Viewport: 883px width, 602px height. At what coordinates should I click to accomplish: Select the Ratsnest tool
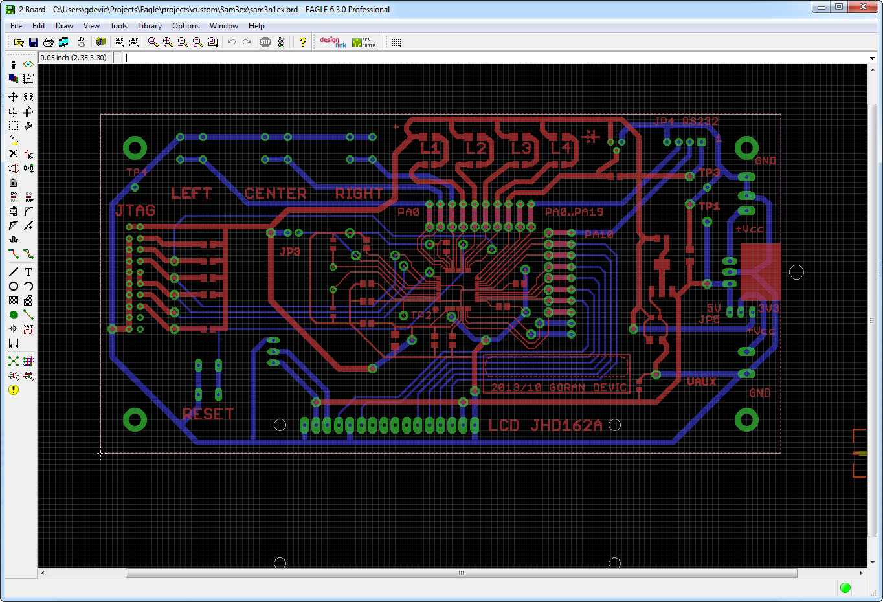click(13, 361)
